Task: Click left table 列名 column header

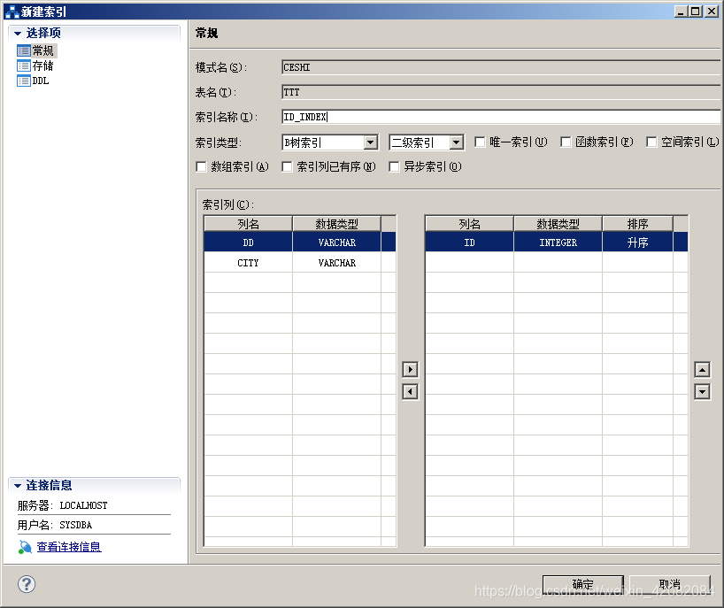Action: [248, 224]
